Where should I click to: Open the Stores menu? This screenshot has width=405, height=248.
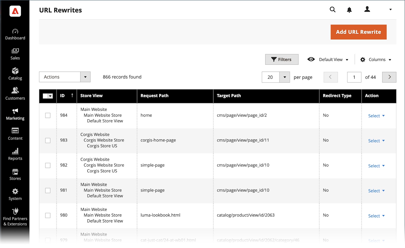(15, 174)
